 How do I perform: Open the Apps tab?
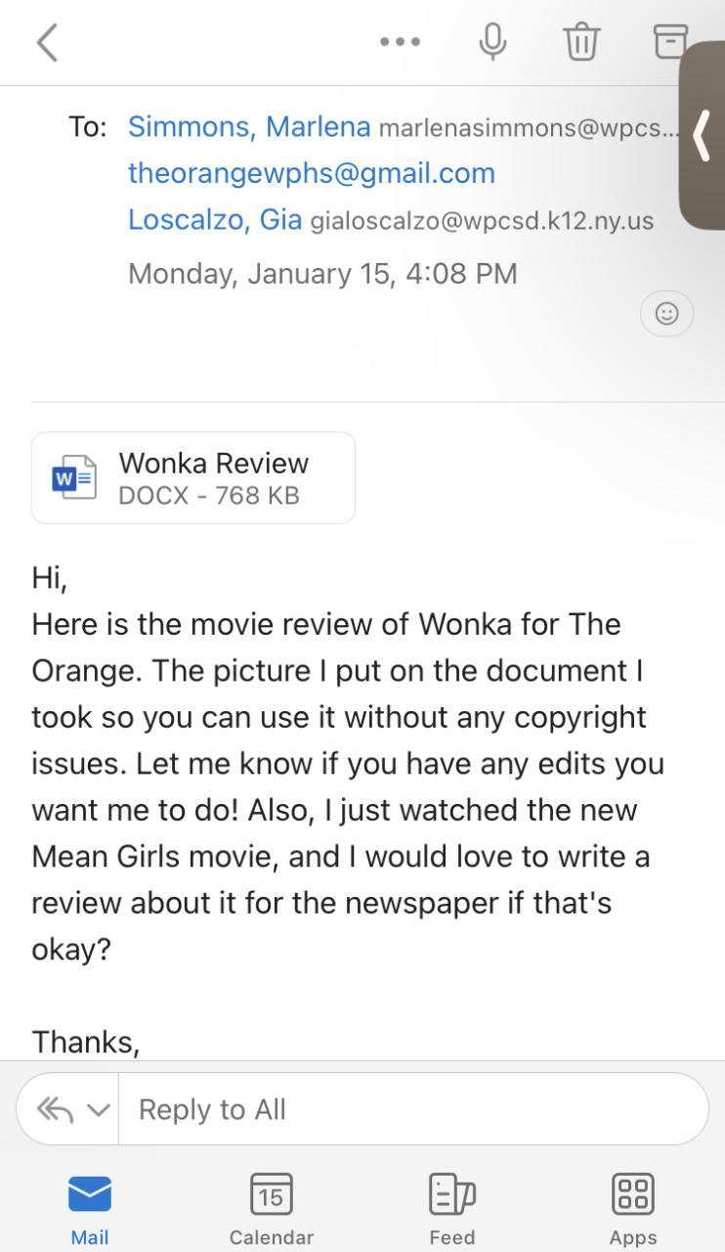[633, 1209]
